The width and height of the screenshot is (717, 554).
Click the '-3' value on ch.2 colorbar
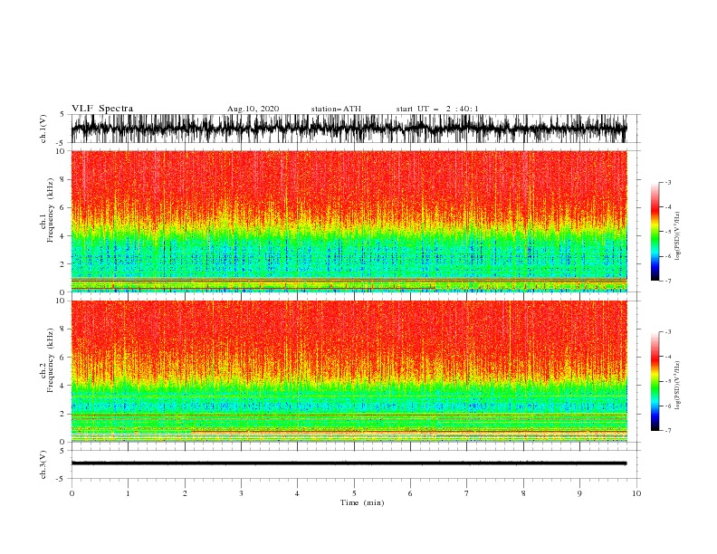[x=667, y=332]
